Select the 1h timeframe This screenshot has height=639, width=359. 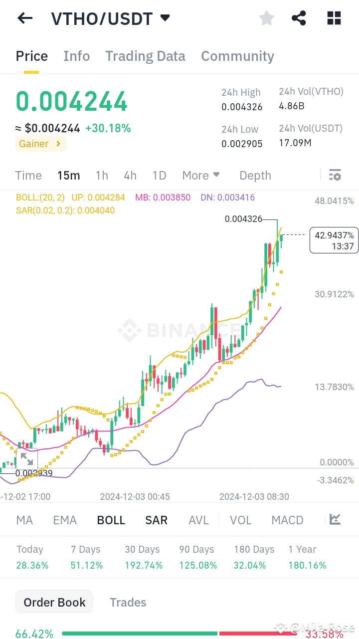point(102,175)
